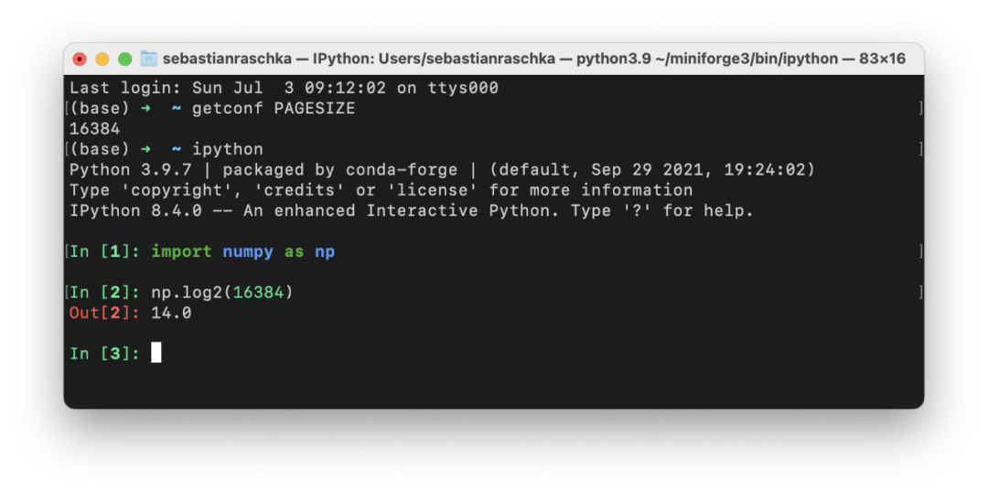Click the IPython 8.4.0 version text
988x493 pixels.
135,211
